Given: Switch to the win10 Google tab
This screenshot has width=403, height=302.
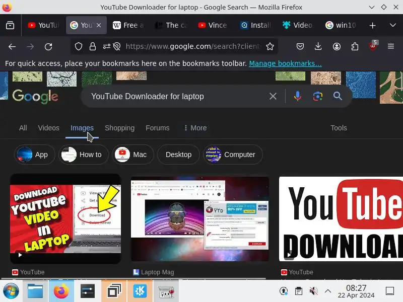Looking at the screenshot, I should 341,25.
